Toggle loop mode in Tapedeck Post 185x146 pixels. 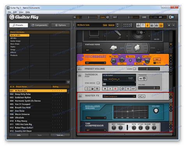point(123,89)
